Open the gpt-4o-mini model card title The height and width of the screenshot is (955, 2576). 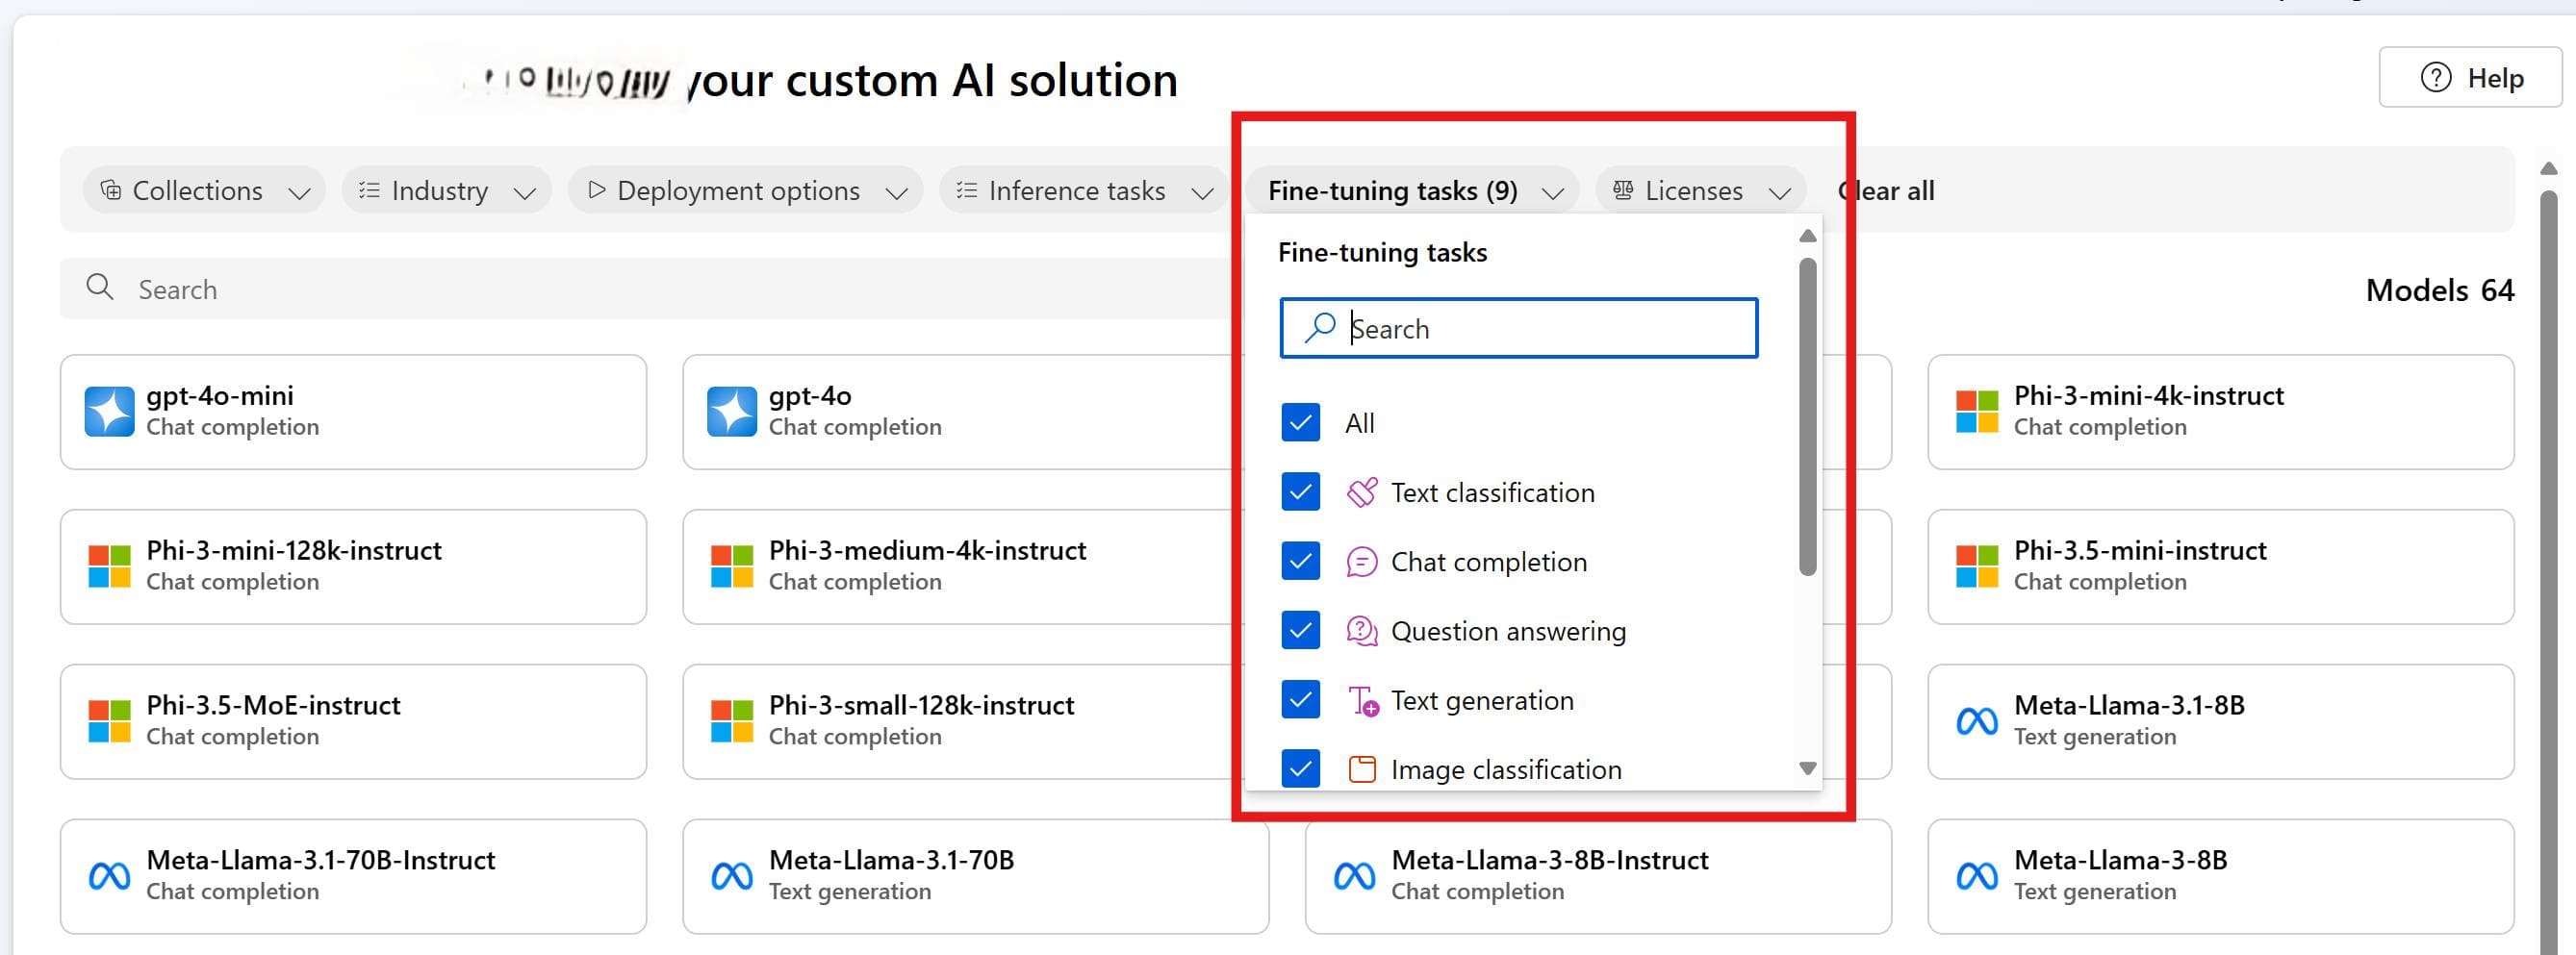[x=220, y=395]
